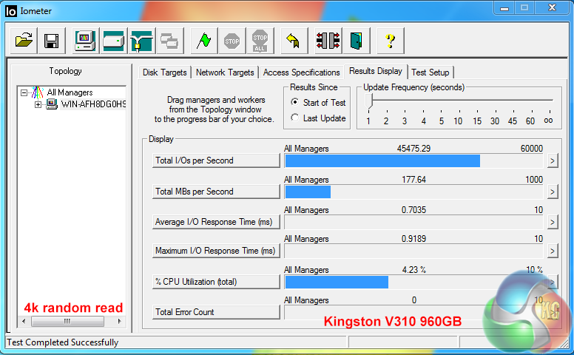
Task: Click Total I/Os per Second button
Action: (216, 160)
